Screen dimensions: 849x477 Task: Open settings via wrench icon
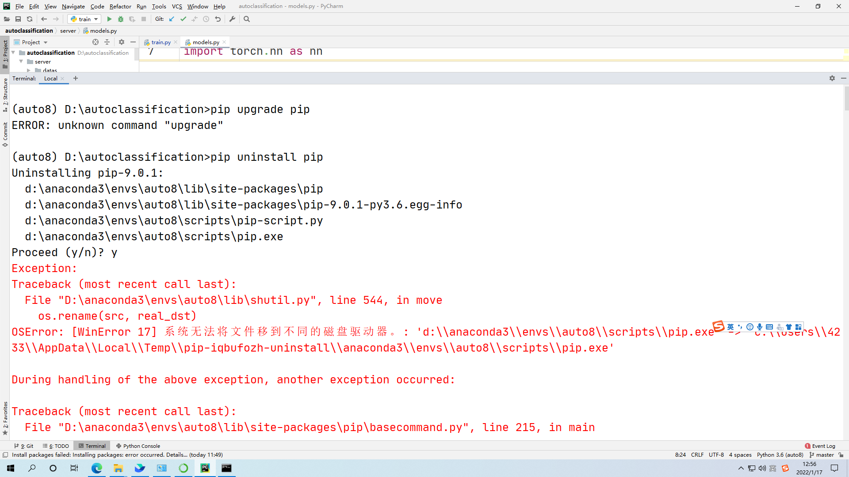pyautogui.click(x=232, y=19)
